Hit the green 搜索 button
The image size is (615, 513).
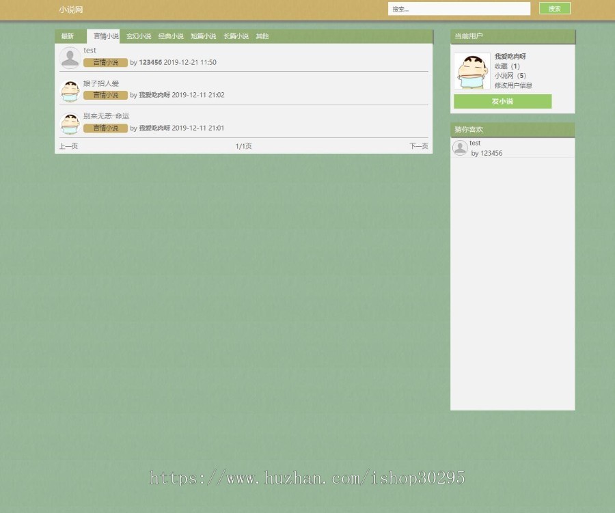pyautogui.click(x=555, y=8)
